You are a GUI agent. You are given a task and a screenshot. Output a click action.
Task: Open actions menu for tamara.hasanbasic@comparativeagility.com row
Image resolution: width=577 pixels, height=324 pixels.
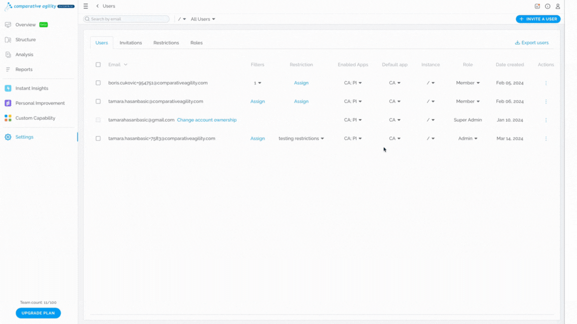(546, 101)
